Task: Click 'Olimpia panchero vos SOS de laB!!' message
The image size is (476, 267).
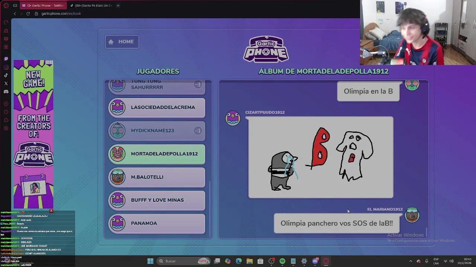Action: coord(337,223)
